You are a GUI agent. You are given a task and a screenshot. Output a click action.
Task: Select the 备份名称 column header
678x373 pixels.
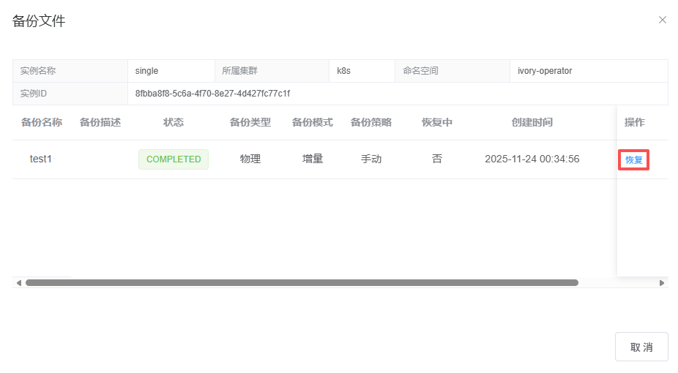pyautogui.click(x=42, y=122)
